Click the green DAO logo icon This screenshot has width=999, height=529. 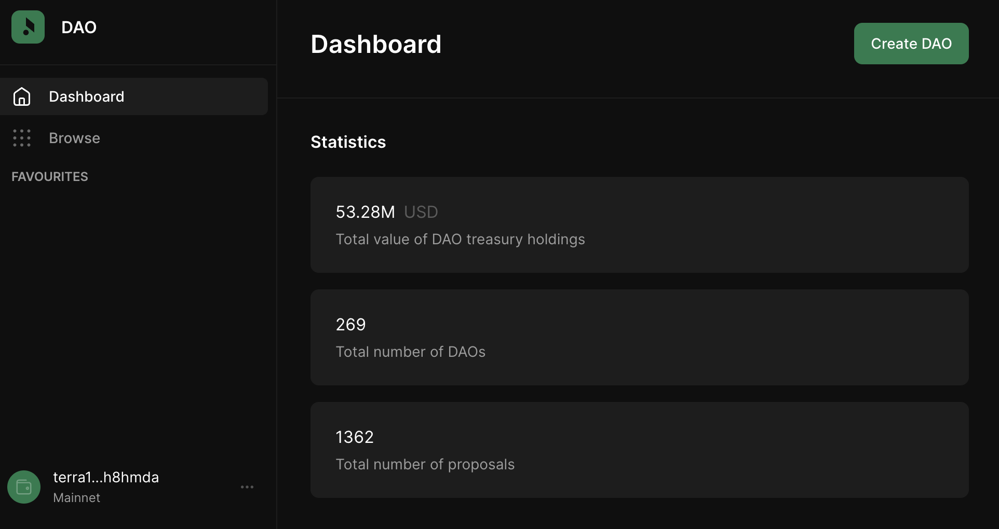tap(28, 27)
